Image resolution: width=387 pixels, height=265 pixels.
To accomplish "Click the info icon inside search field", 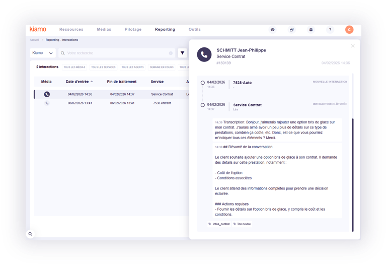I will 171,53.
